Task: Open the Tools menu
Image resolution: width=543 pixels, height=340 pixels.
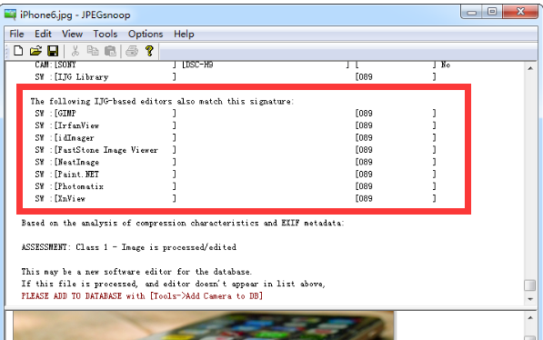Action: click(x=105, y=34)
